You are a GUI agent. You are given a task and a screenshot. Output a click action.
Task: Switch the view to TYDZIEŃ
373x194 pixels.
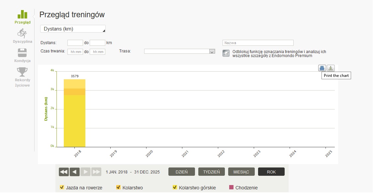(212, 172)
